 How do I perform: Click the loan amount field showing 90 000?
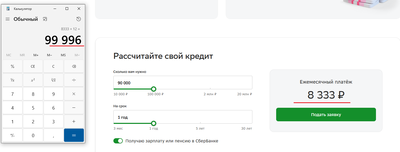(182, 83)
